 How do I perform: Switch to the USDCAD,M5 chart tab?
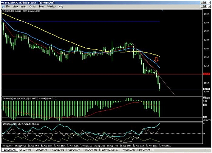(75, 150)
